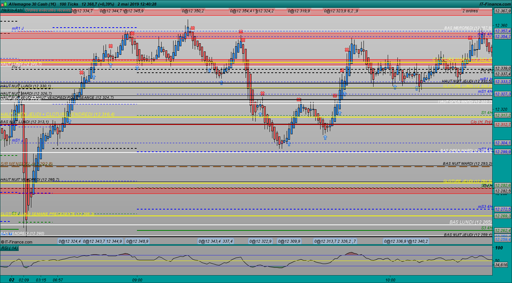Click the blue arrow marker under the lowest mid-chart trough
Screen dimensions: 512x283
coord(288,144)
